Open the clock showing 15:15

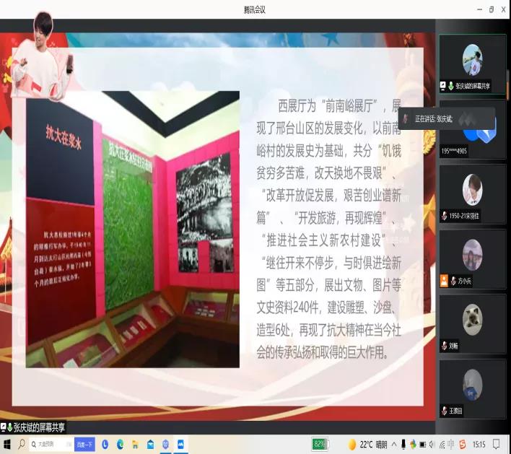(x=479, y=444)
